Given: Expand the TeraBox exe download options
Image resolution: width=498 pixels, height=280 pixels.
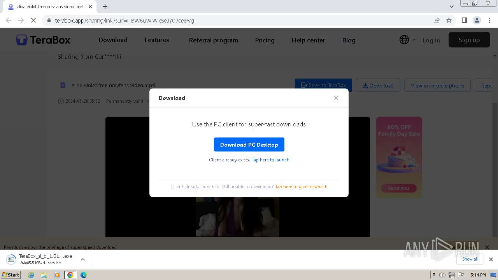Looking at the screenshot, I should point(82,259).
